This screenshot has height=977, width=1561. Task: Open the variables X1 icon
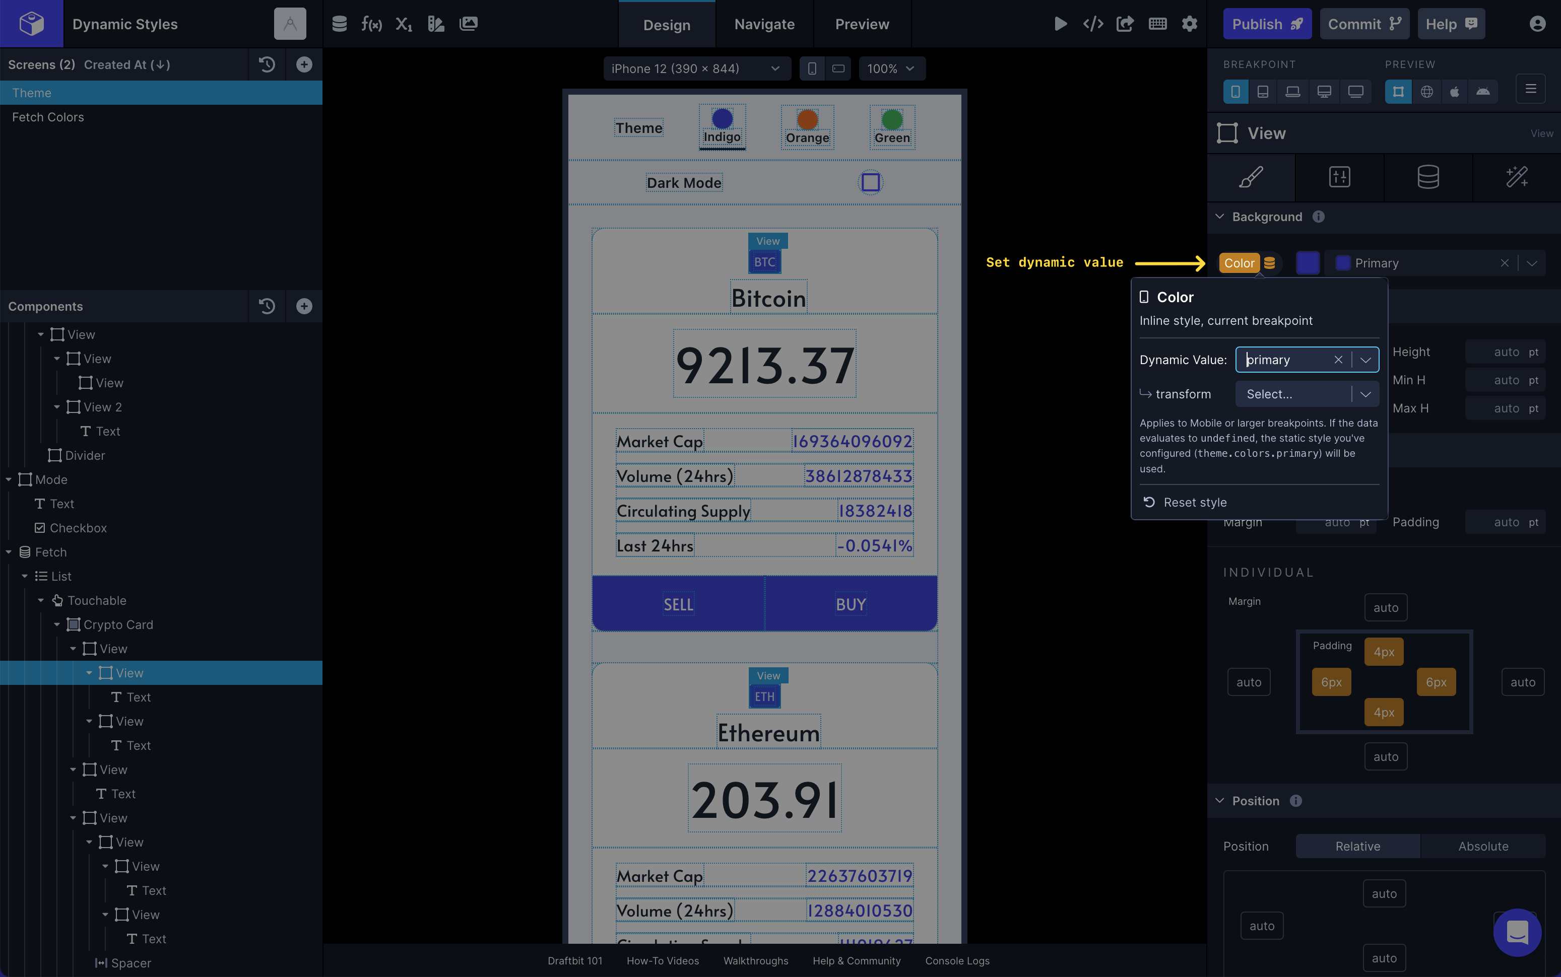coord(403,24)
